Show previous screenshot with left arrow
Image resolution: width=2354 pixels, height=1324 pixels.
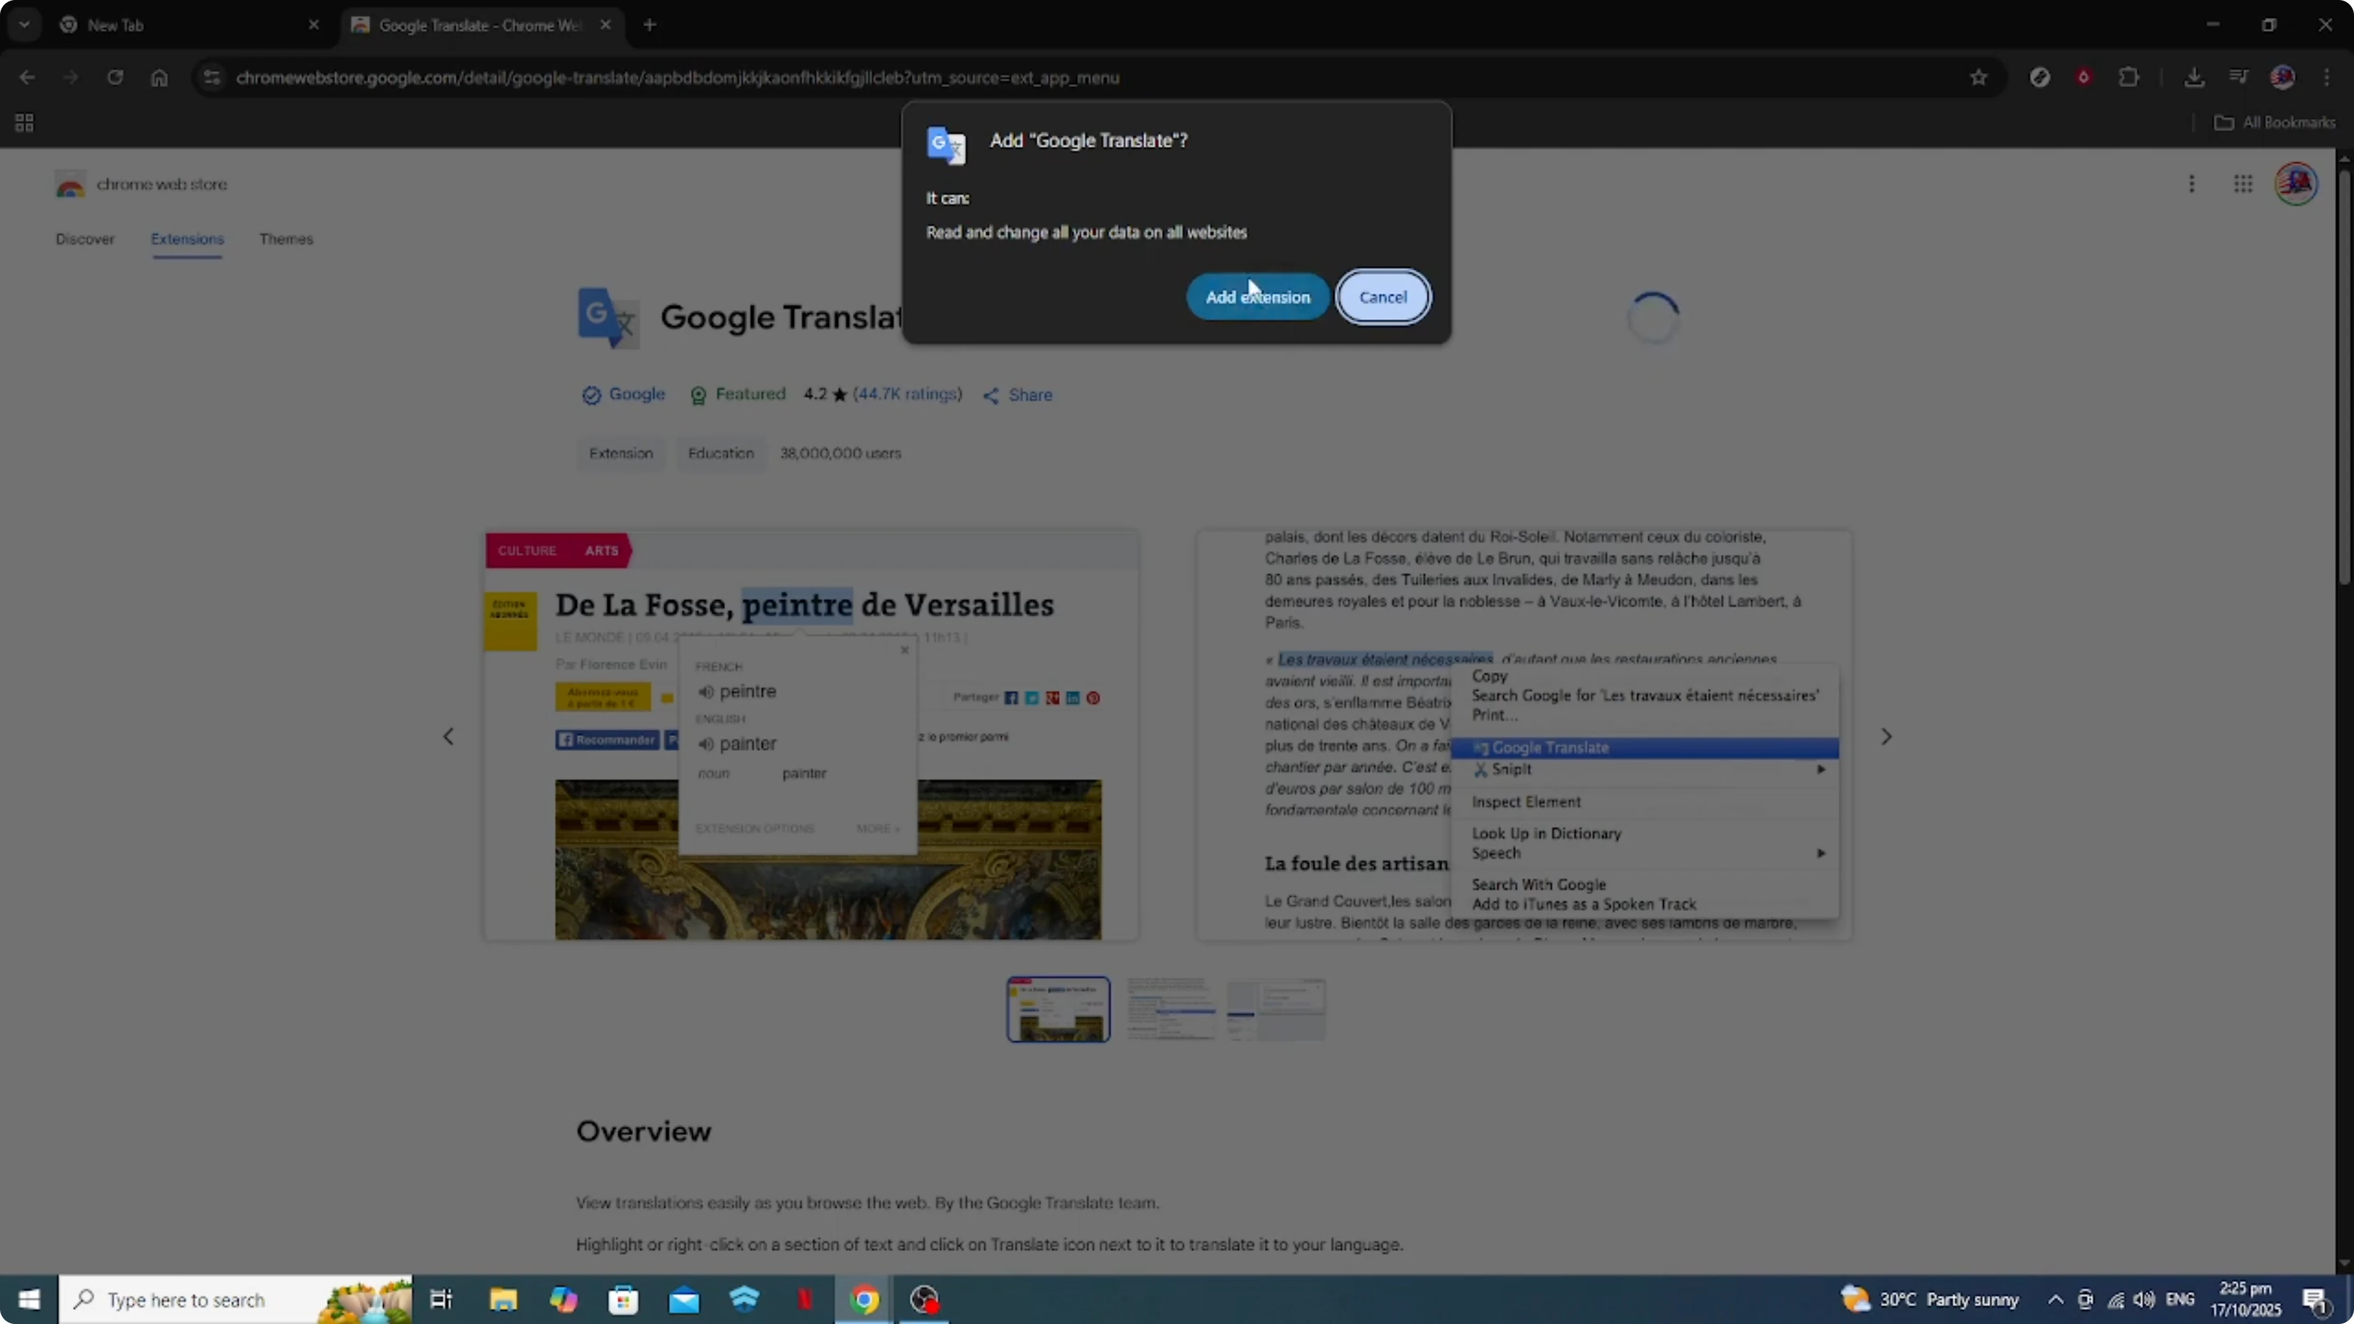[448, 736]
